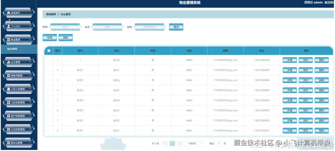Click 删除 for the 姓名6 row
Image resolution: width=335 pixels, height=151 pixels.
coord(322,80)
